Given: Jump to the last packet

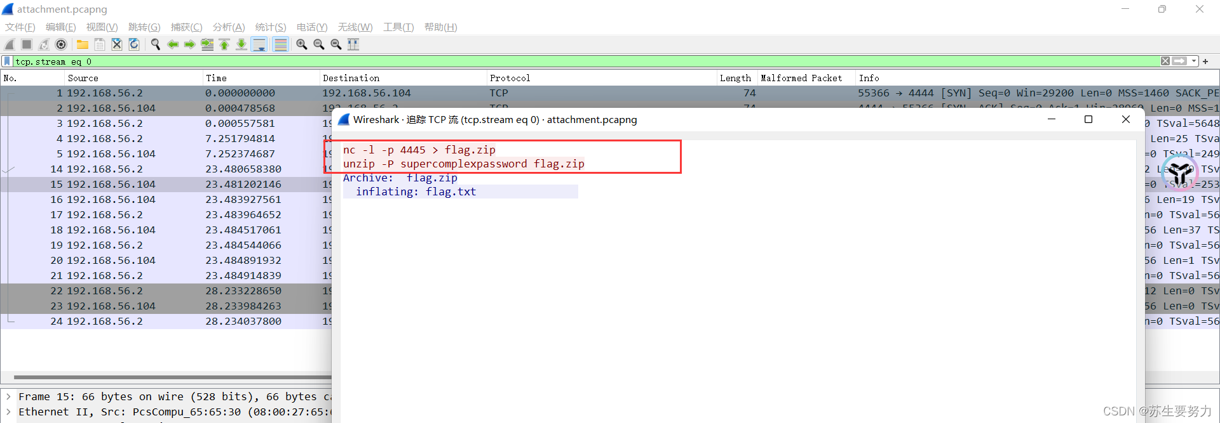Looking at the screenshot, I should point(241,44).
